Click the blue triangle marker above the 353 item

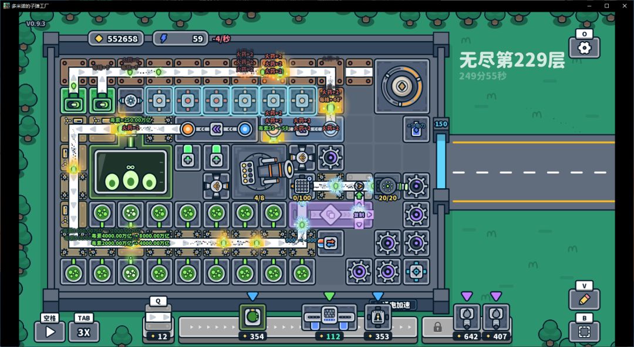[377, 297]
